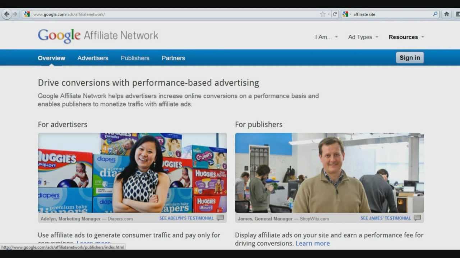Click the publishers photo of James in office

330,173
